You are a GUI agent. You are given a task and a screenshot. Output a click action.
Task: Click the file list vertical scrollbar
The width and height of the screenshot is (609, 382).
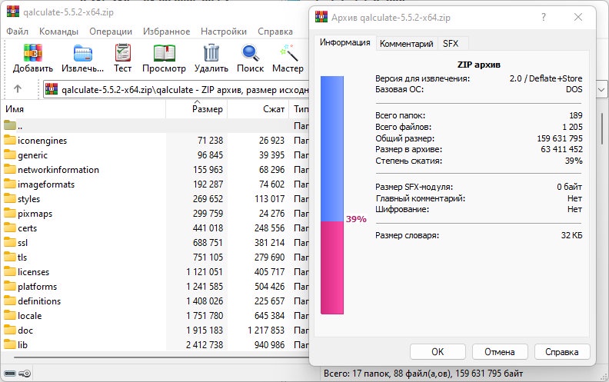(602, 130)
